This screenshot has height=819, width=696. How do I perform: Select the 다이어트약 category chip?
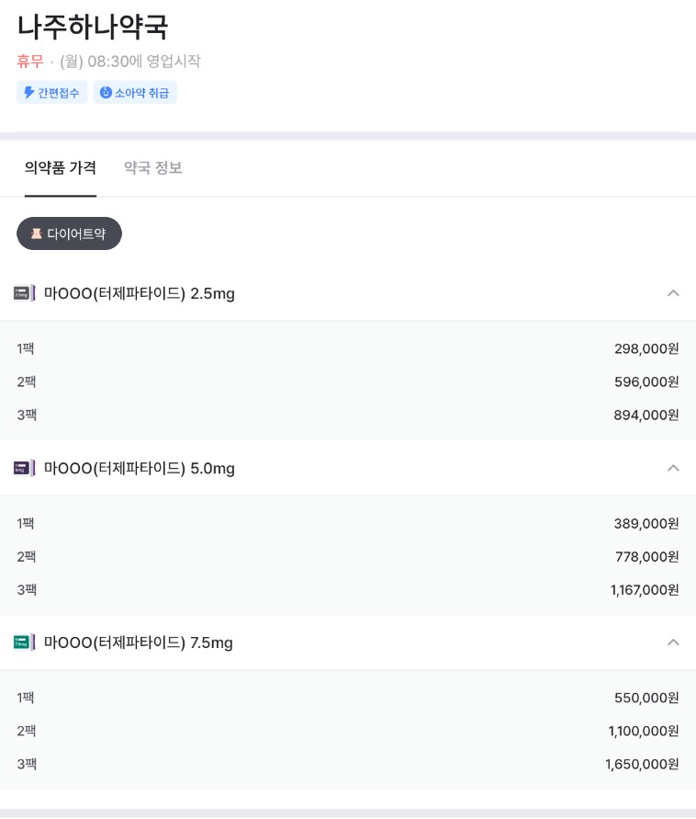70,233
